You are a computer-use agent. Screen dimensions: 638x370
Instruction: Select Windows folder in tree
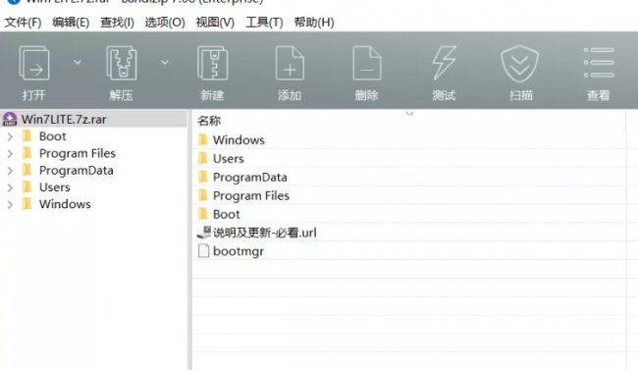[x=65, y=204]
